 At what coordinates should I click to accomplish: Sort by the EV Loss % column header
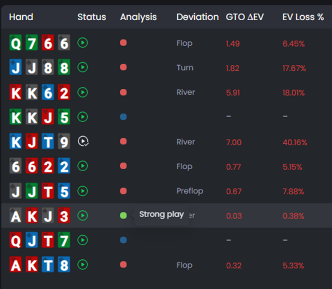[302, 17]
